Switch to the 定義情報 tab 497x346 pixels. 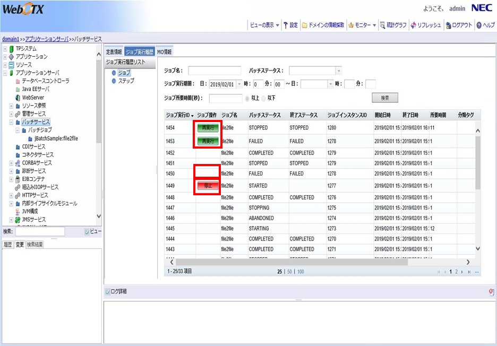pos(114,52)
